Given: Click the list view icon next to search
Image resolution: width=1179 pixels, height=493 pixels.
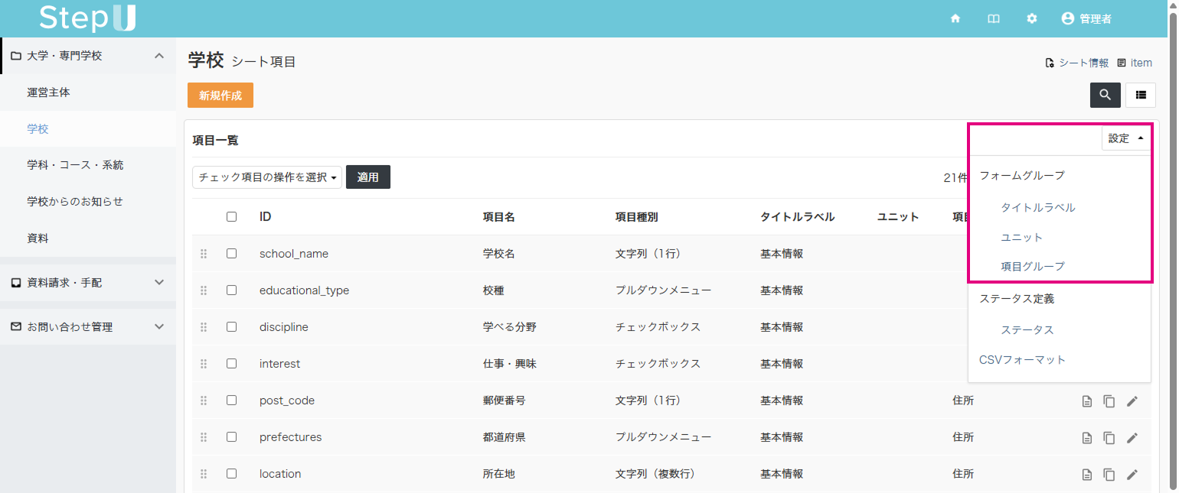Looking at the screenshot, I should point(1140,95).
